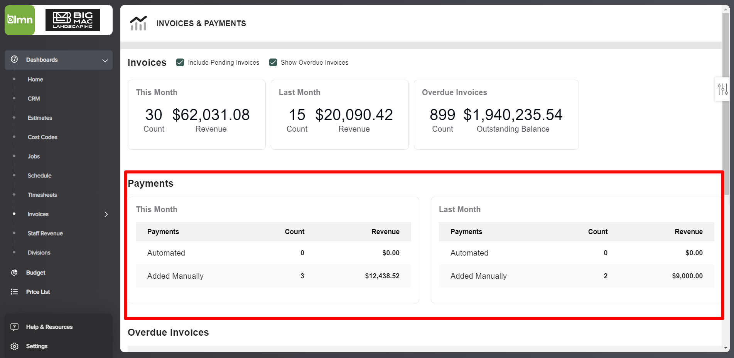Open the filter sliders panel icon

(x=722, y=90)
